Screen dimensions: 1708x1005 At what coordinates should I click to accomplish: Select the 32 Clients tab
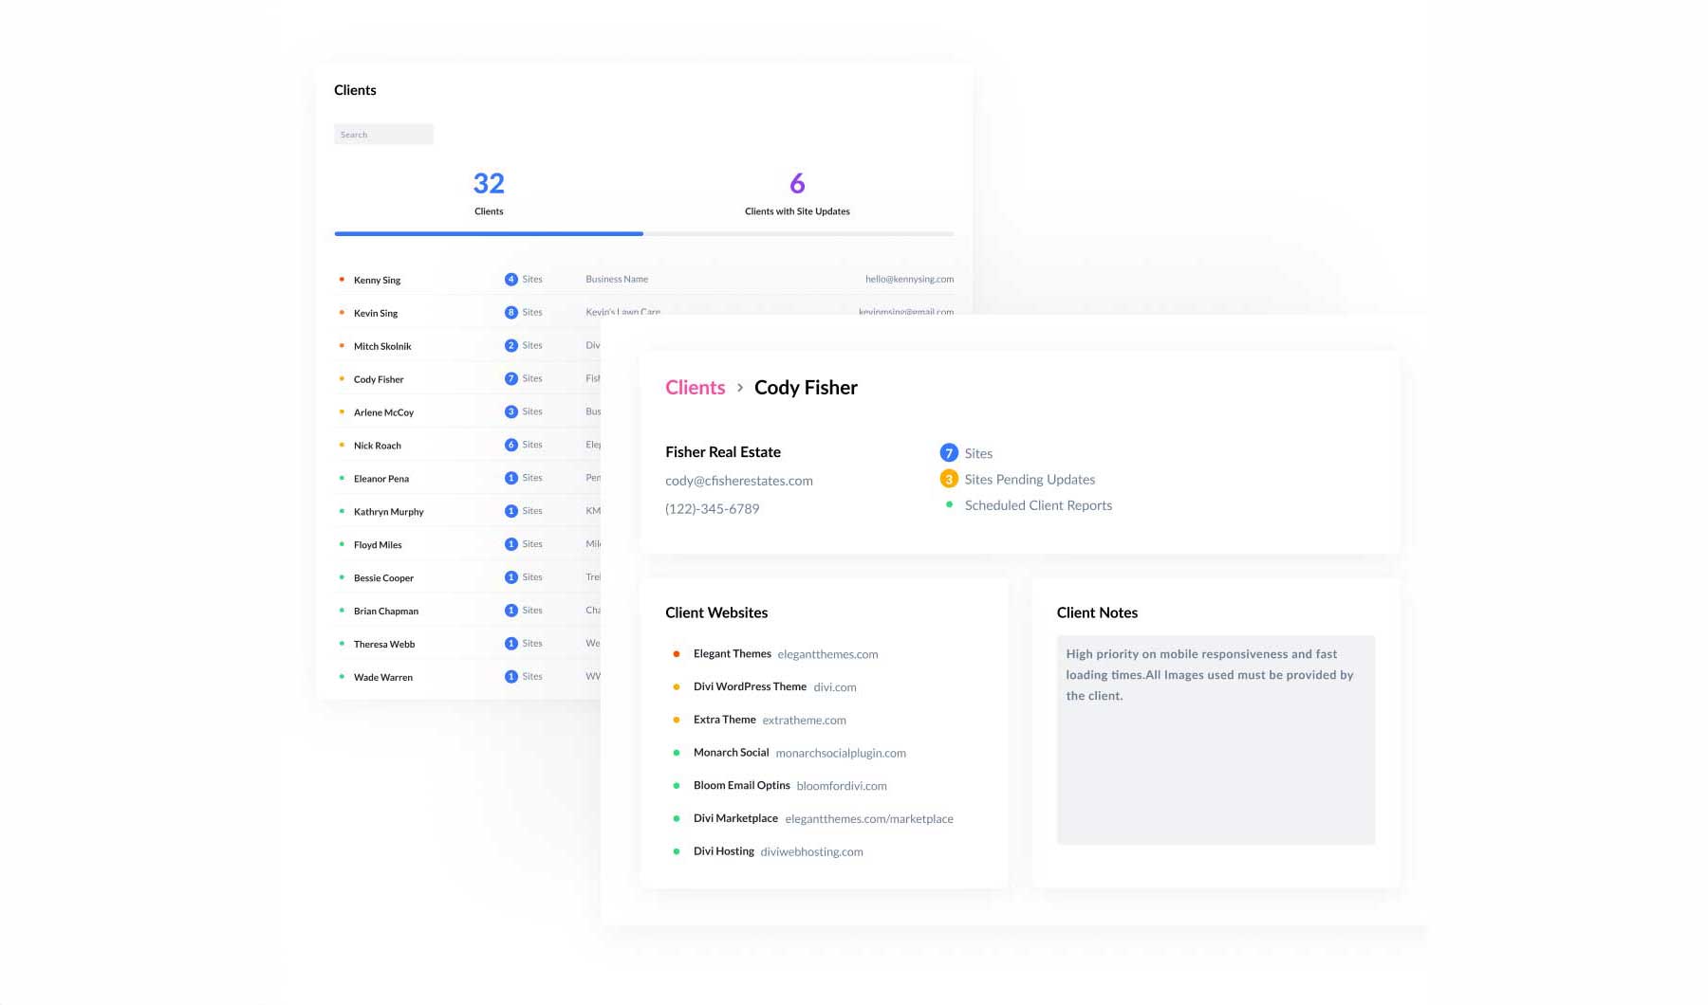click(x=489, y=193)
